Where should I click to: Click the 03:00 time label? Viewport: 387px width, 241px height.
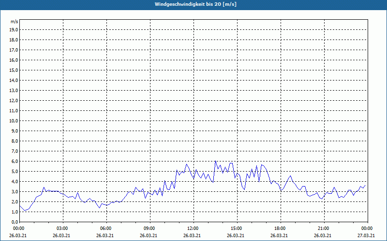point(63,228)
